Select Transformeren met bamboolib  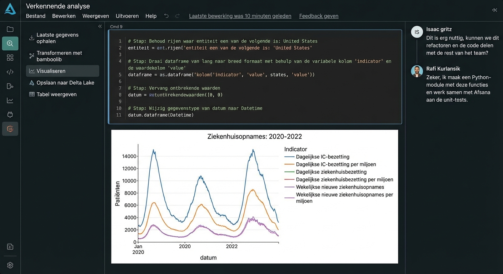tap(59, 56)
